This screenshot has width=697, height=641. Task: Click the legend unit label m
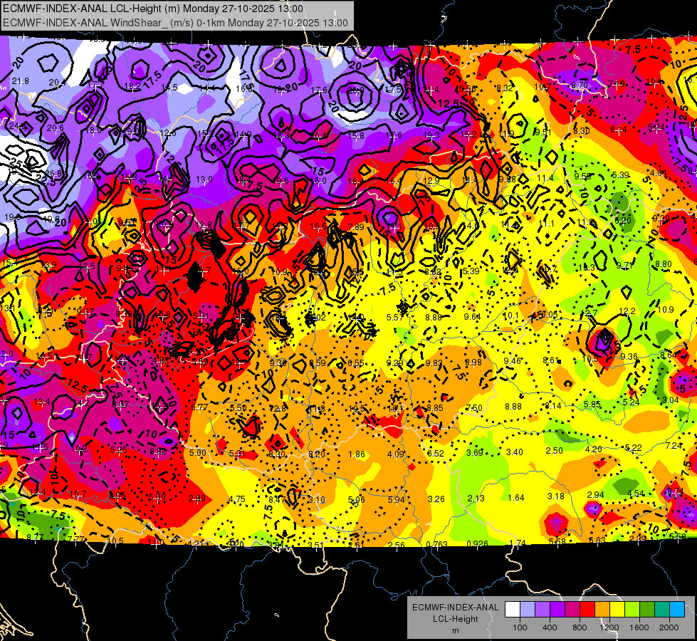coord(455,630)
